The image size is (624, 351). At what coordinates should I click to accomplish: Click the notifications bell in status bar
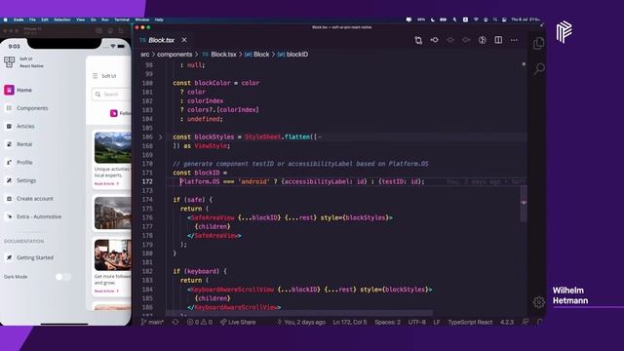click(x=539, y=322)
